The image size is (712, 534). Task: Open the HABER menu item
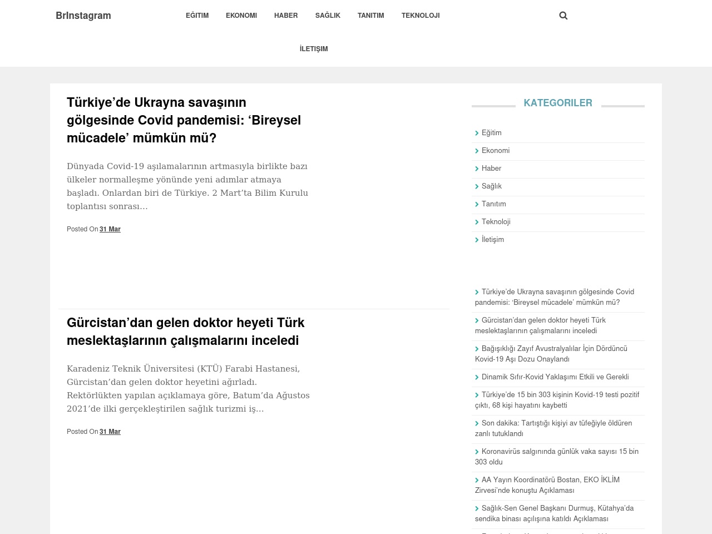pyautogui.click(x=286, y=16)
